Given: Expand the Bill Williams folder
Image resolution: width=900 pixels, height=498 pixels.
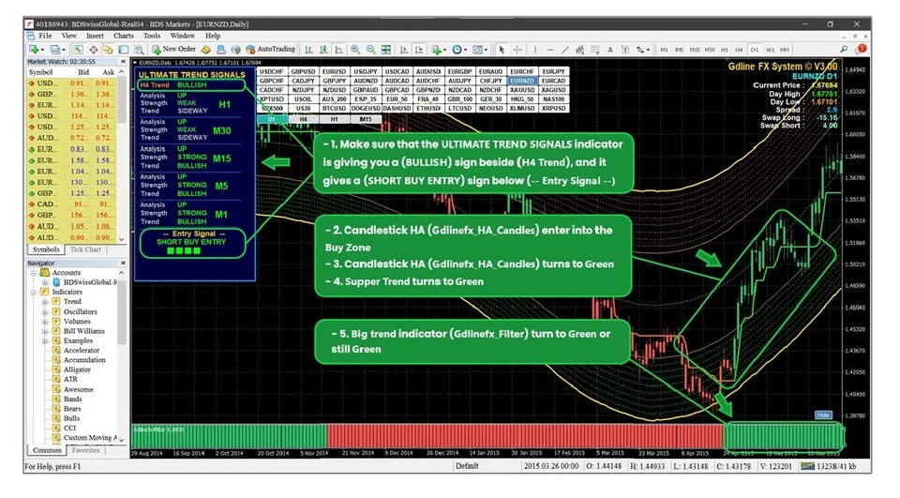Looking at the screenshot, I should 44,331.
